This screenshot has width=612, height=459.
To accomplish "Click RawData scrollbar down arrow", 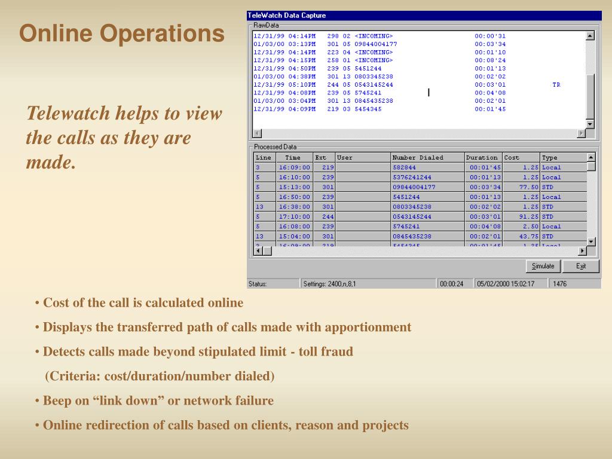I will coord(590,124).
